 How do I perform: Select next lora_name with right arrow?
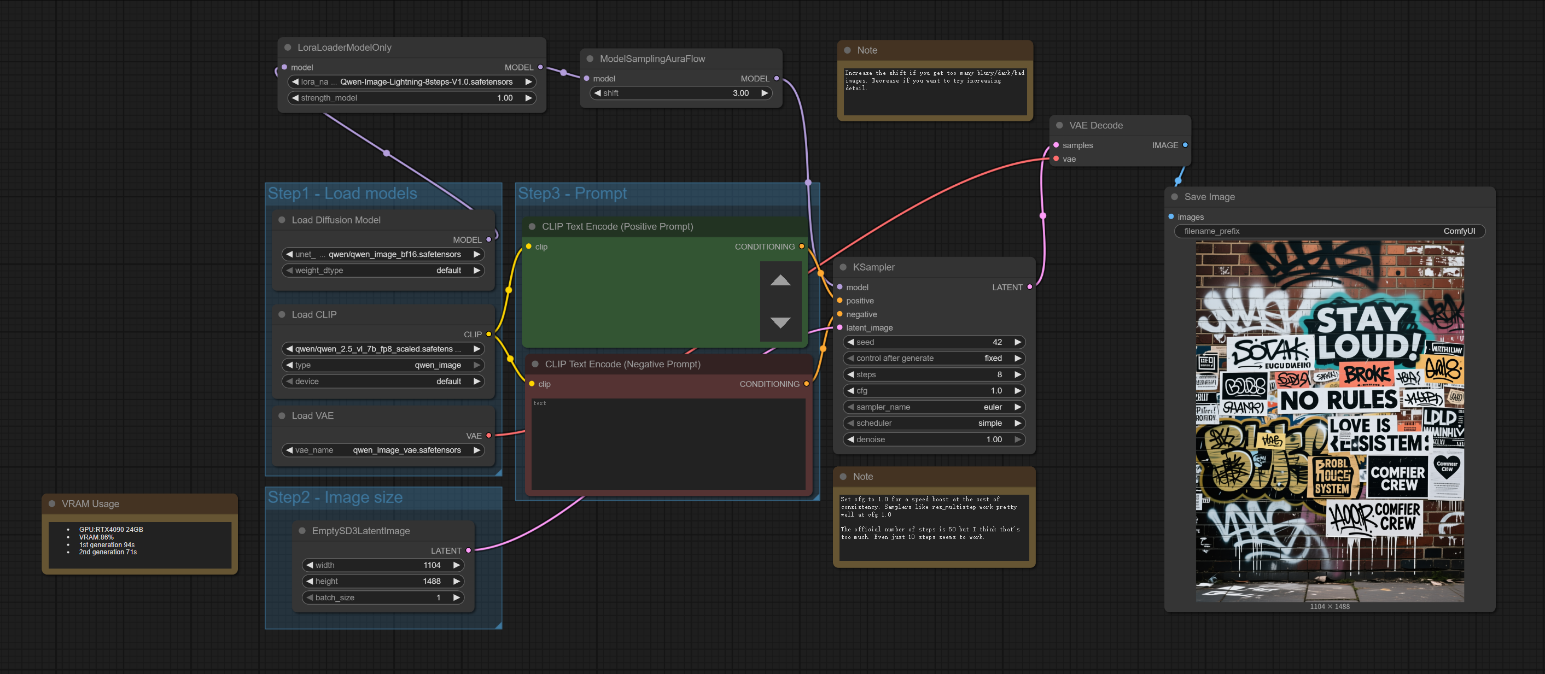528,81
